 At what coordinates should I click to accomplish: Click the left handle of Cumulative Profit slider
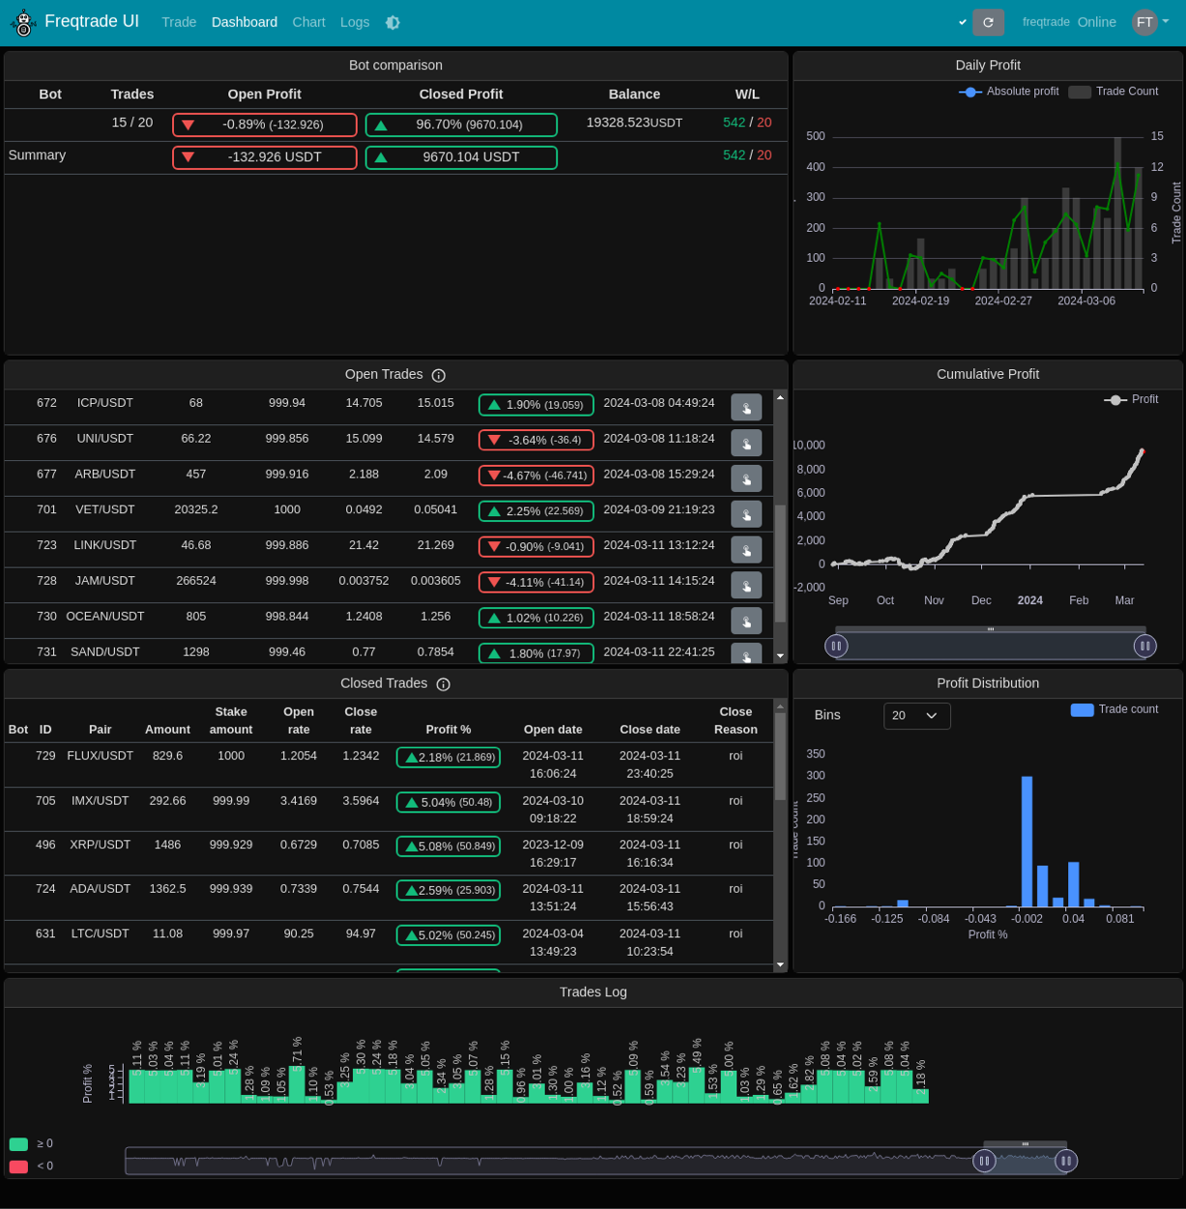coord(837,646)
